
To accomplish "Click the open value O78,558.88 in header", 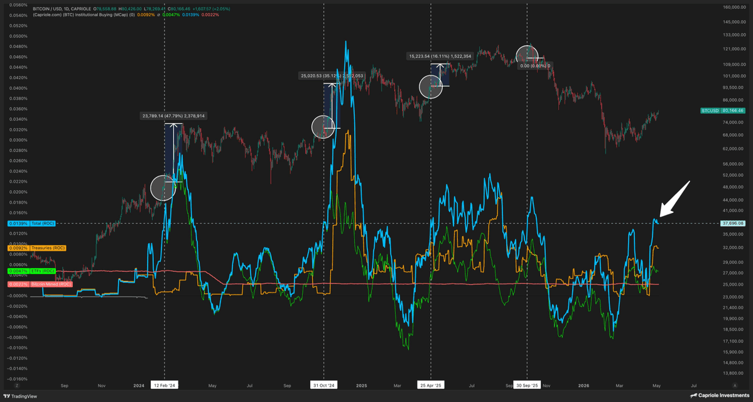I will pyautogui.click(x=105, y=9).
